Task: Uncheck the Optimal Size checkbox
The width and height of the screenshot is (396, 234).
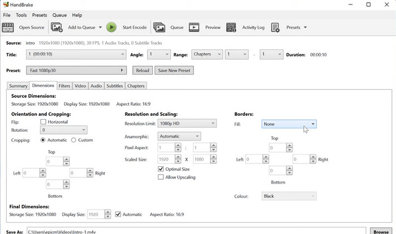Action: pyautogui.click(x=161, y=169)
